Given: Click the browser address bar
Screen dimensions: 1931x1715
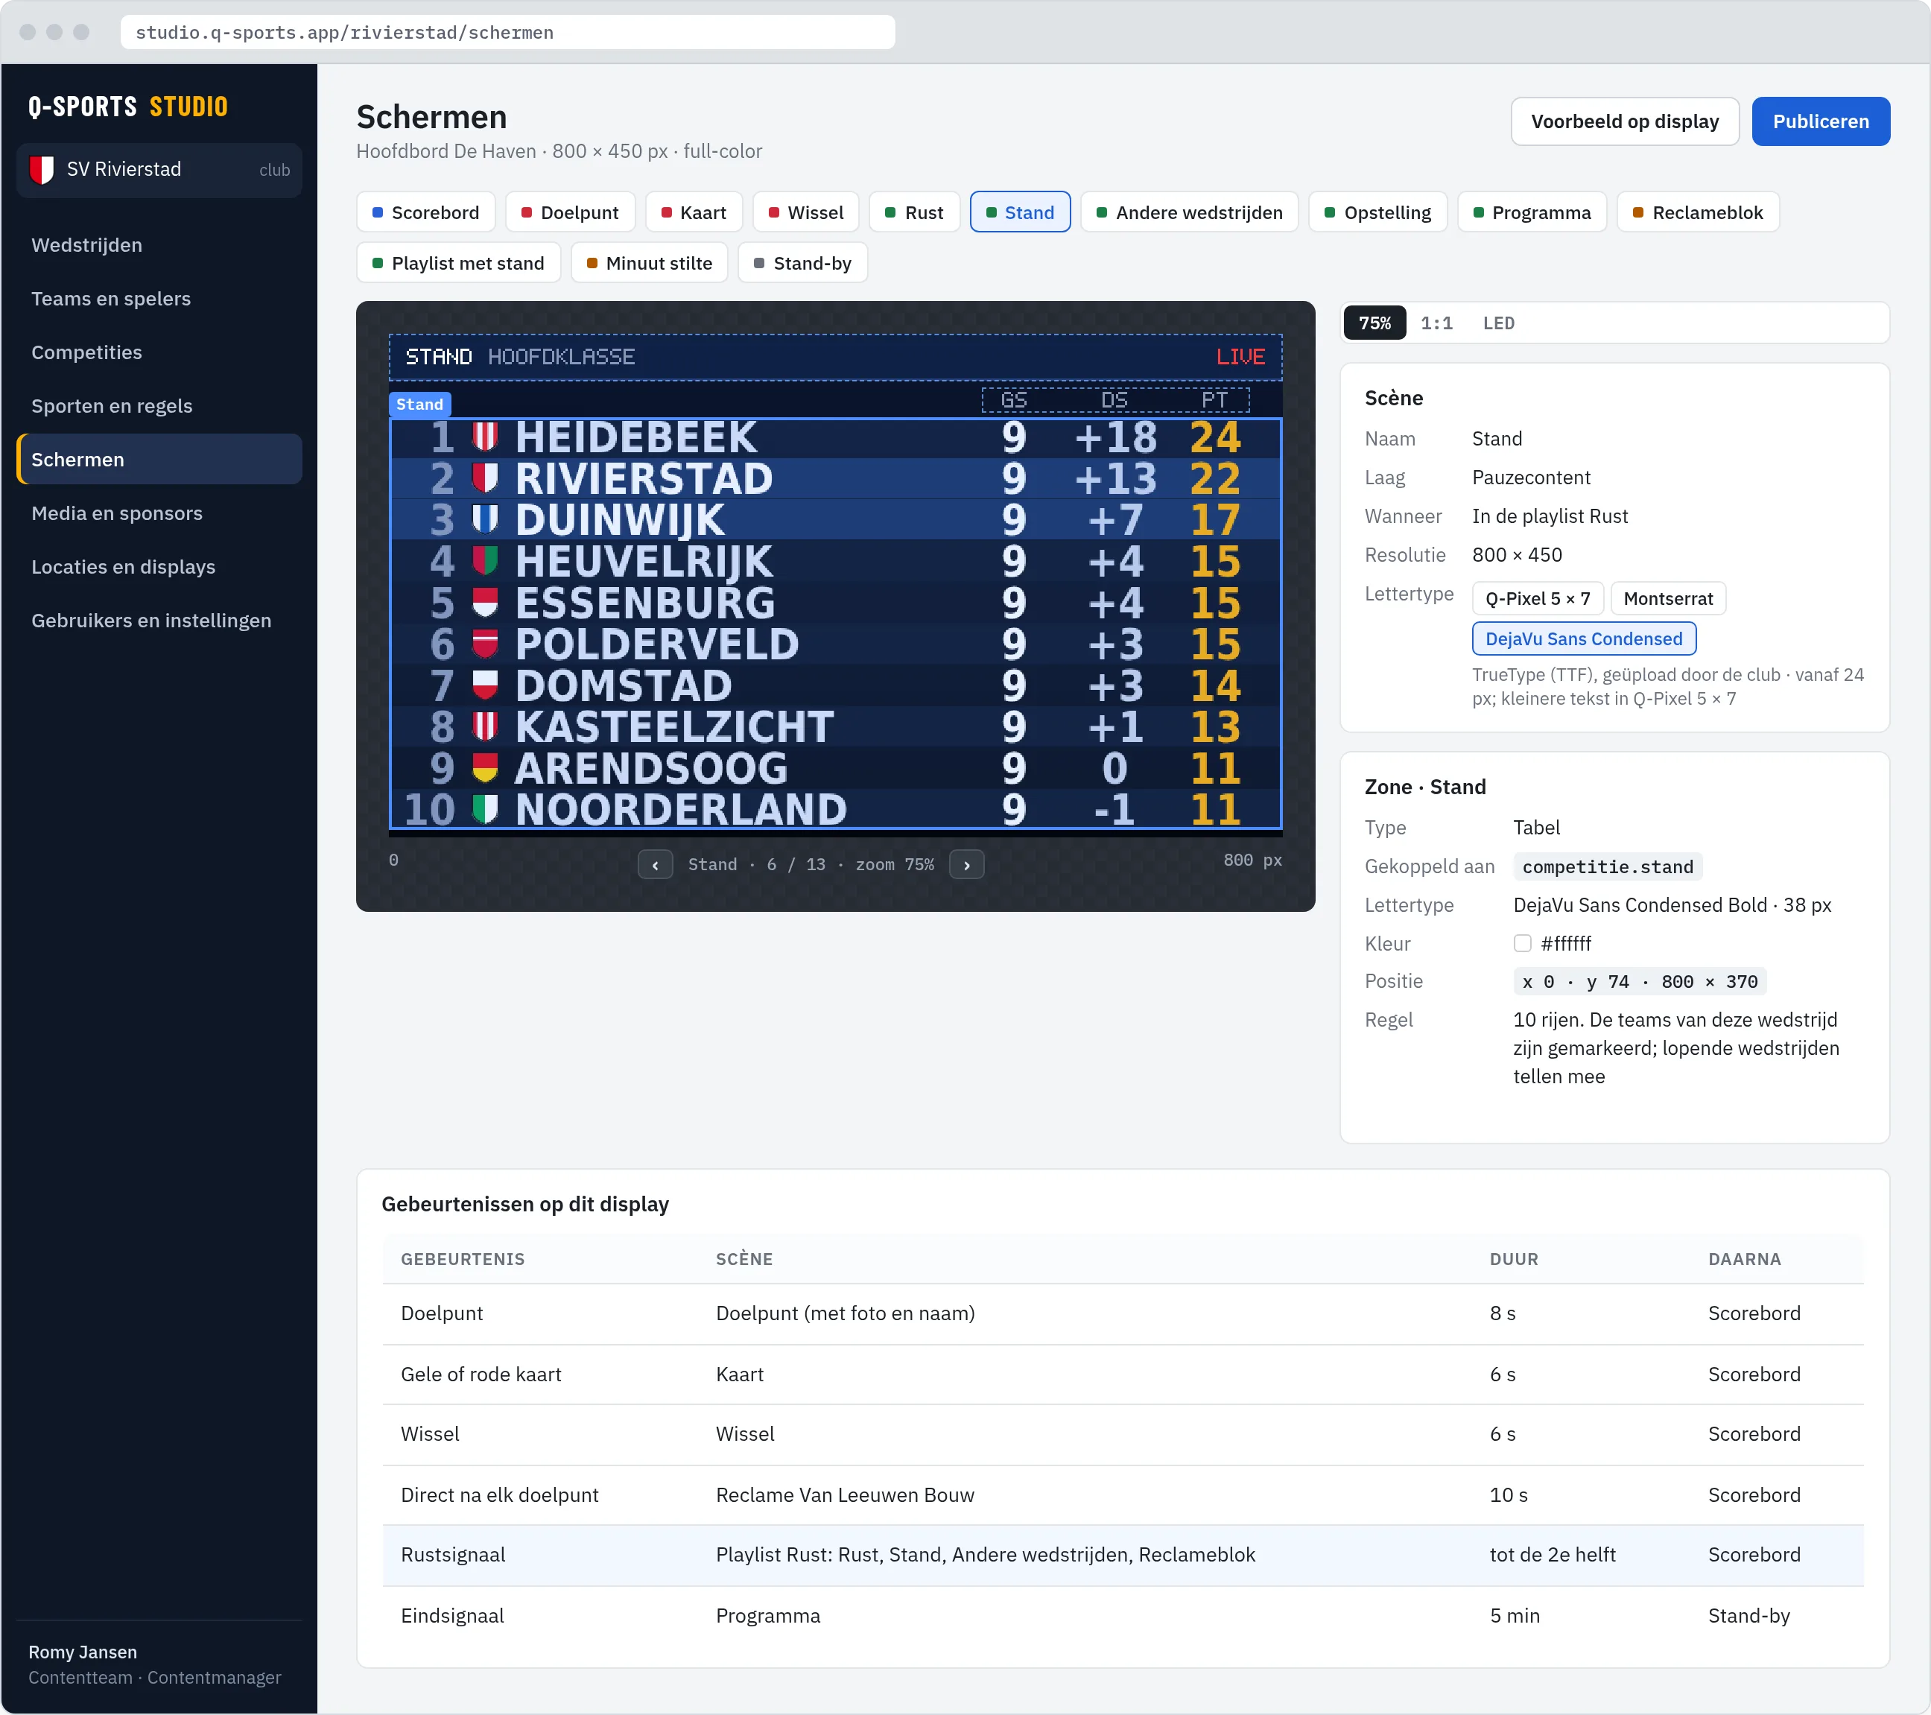Looking at the screenshot, I should point(507,32).
